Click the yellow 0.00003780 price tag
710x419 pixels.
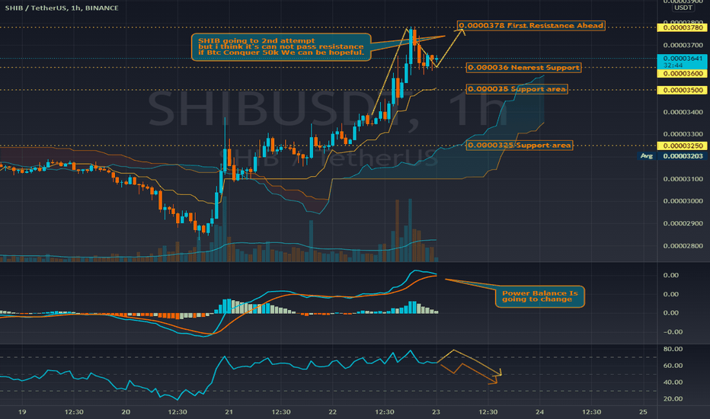[683, 28]
